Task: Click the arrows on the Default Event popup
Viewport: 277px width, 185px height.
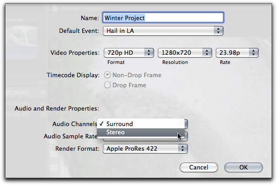Action: point(218,31)
